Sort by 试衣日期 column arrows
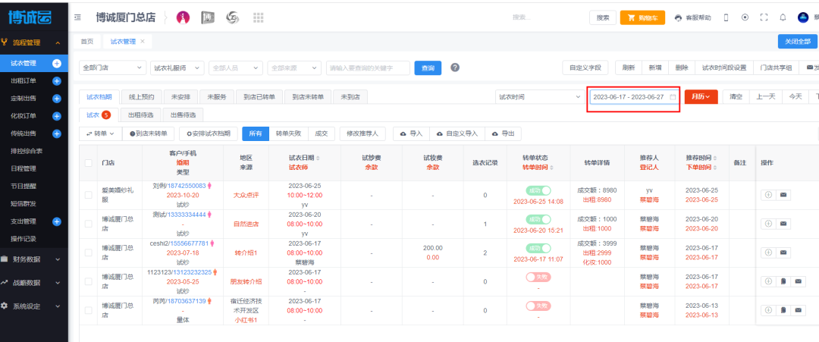The image size is (819, 342). coord(318,158)
